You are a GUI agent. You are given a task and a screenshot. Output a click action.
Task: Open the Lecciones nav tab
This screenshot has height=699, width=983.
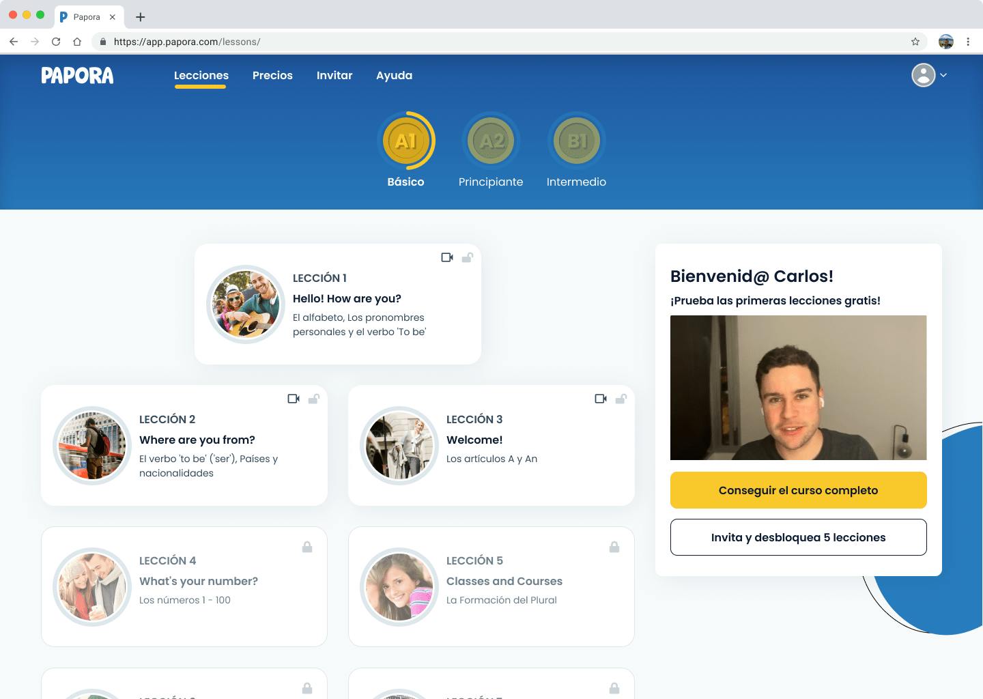[x=201, y=75]
